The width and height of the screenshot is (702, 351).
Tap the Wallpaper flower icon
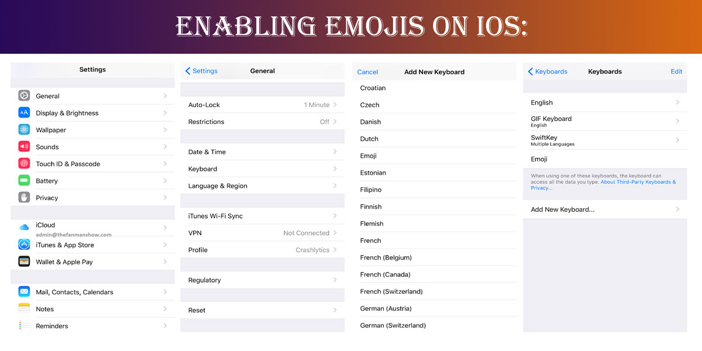click(24, 130)
